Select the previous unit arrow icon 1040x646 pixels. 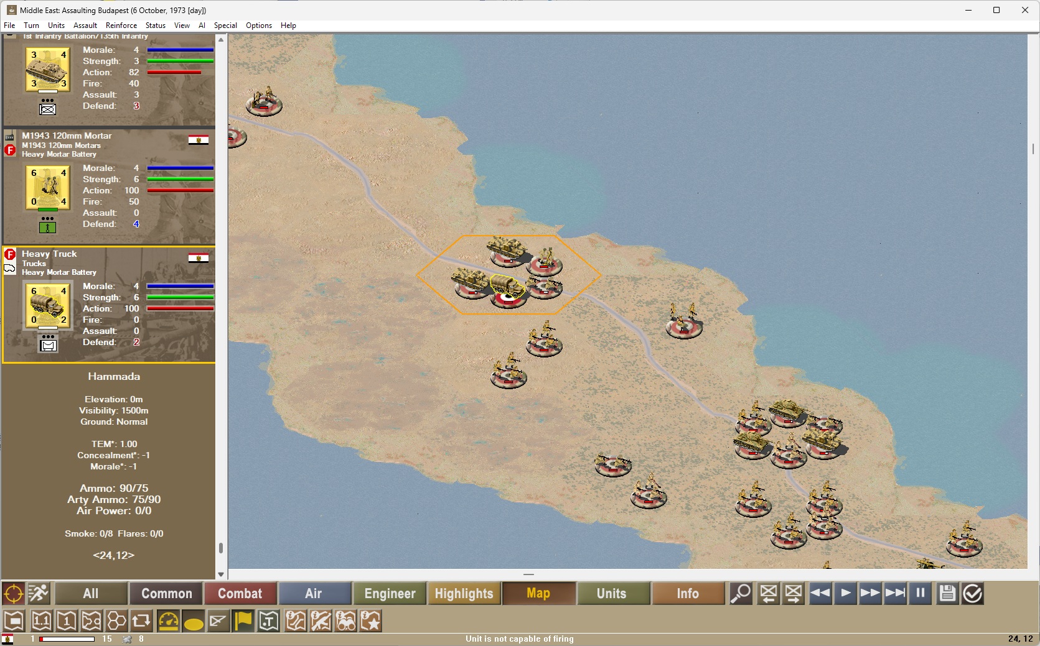[x=769, y=594]
